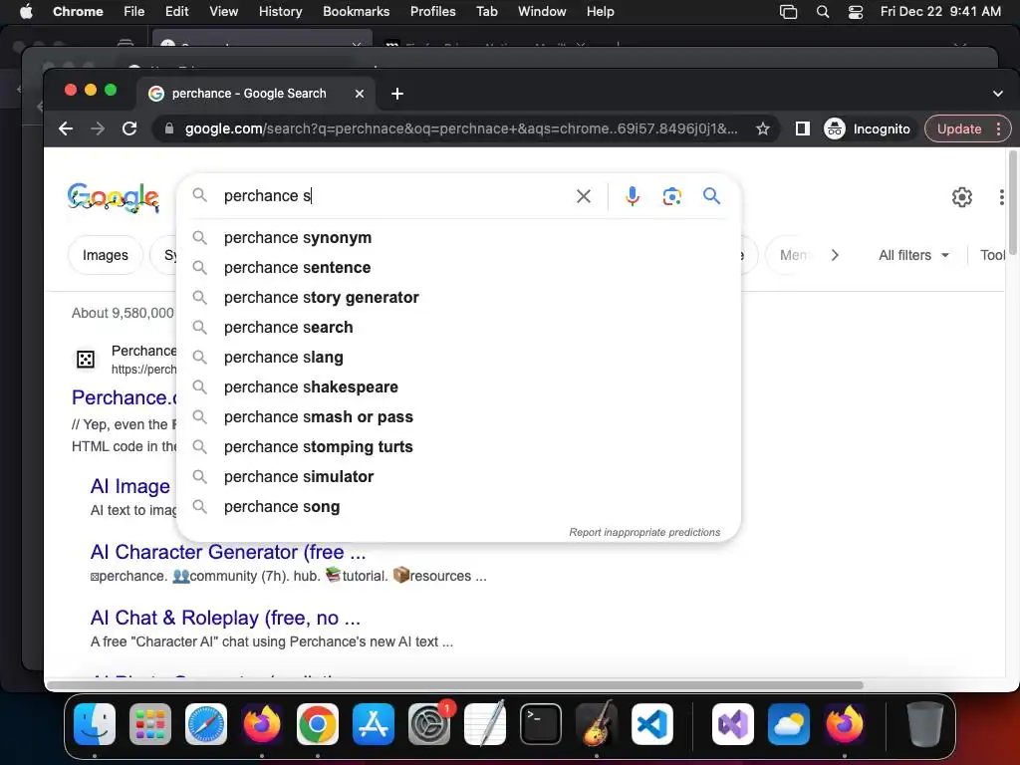Choose suggestion perchance smash or pass

(458, 417)
